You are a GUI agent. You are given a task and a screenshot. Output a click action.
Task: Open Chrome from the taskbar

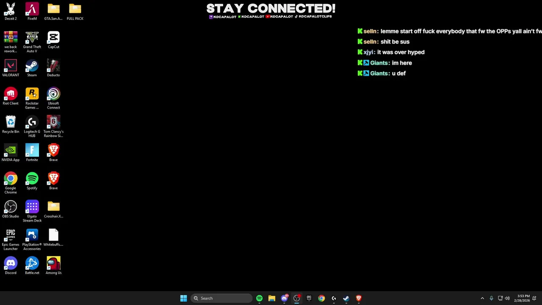[321, 298]
